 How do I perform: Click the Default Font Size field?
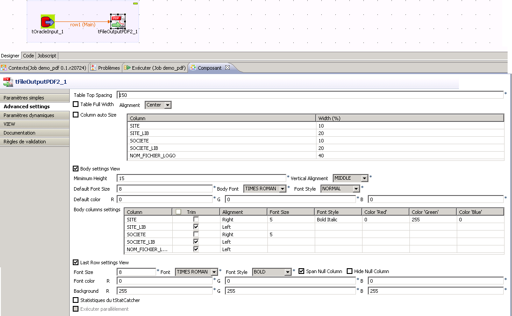(164, 189)
